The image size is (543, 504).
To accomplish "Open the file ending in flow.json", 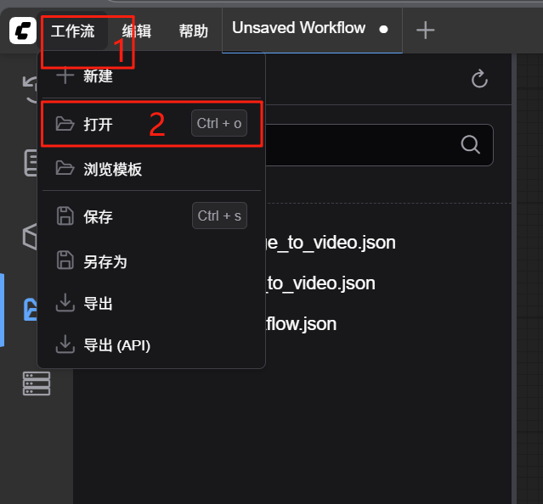I will tap(301, 324).
